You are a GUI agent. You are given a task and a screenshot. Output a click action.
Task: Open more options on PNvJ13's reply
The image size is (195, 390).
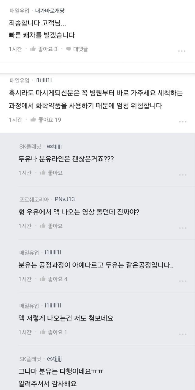point(183,228)
